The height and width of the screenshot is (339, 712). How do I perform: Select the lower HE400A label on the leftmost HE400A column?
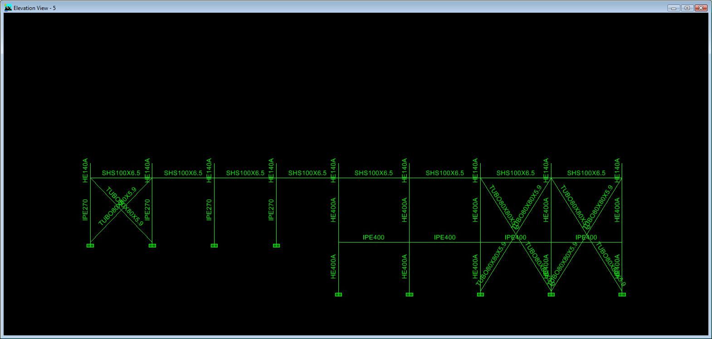pos(333,266)
